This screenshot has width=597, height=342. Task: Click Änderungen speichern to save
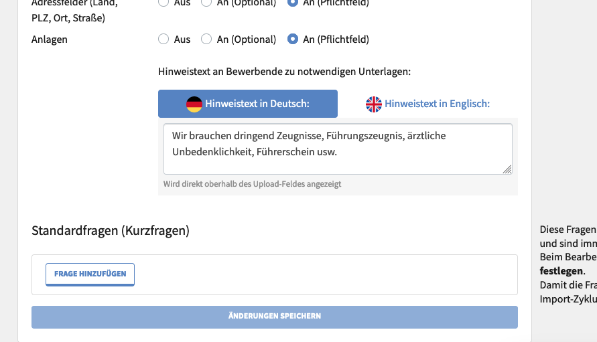(x=274, y=317)
